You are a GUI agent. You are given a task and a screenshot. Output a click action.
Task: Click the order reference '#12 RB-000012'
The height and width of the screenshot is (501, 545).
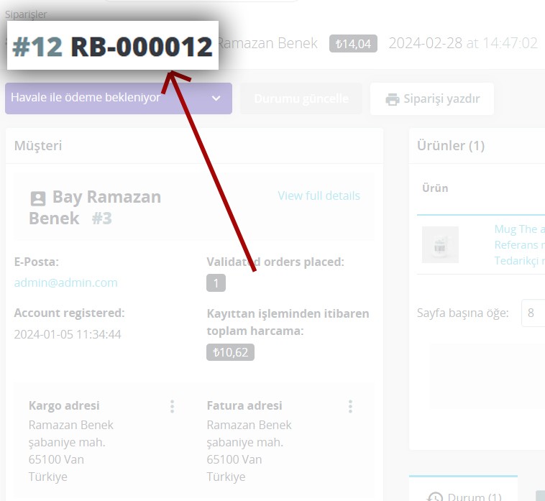click(x=112, y=46)
